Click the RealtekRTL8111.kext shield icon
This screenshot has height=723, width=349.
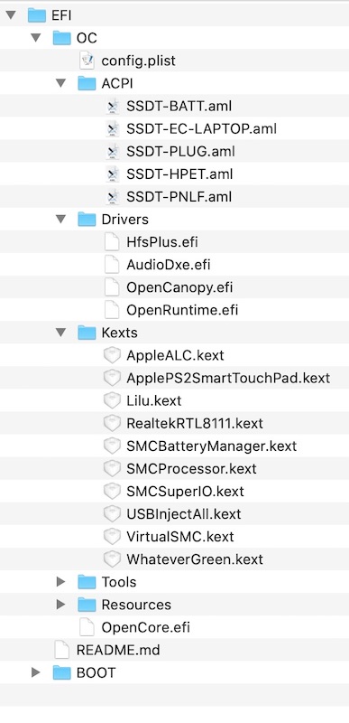112,423
